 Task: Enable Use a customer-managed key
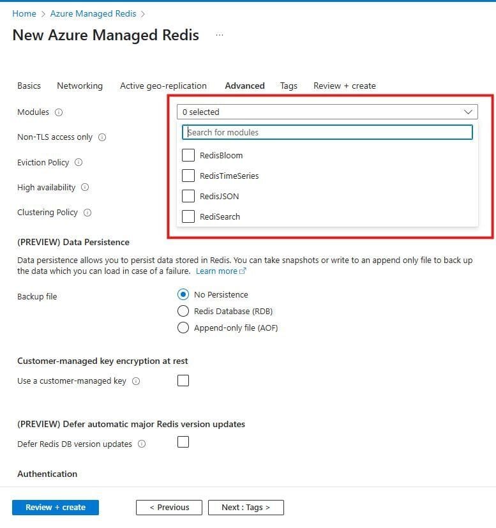pos(183,380)
